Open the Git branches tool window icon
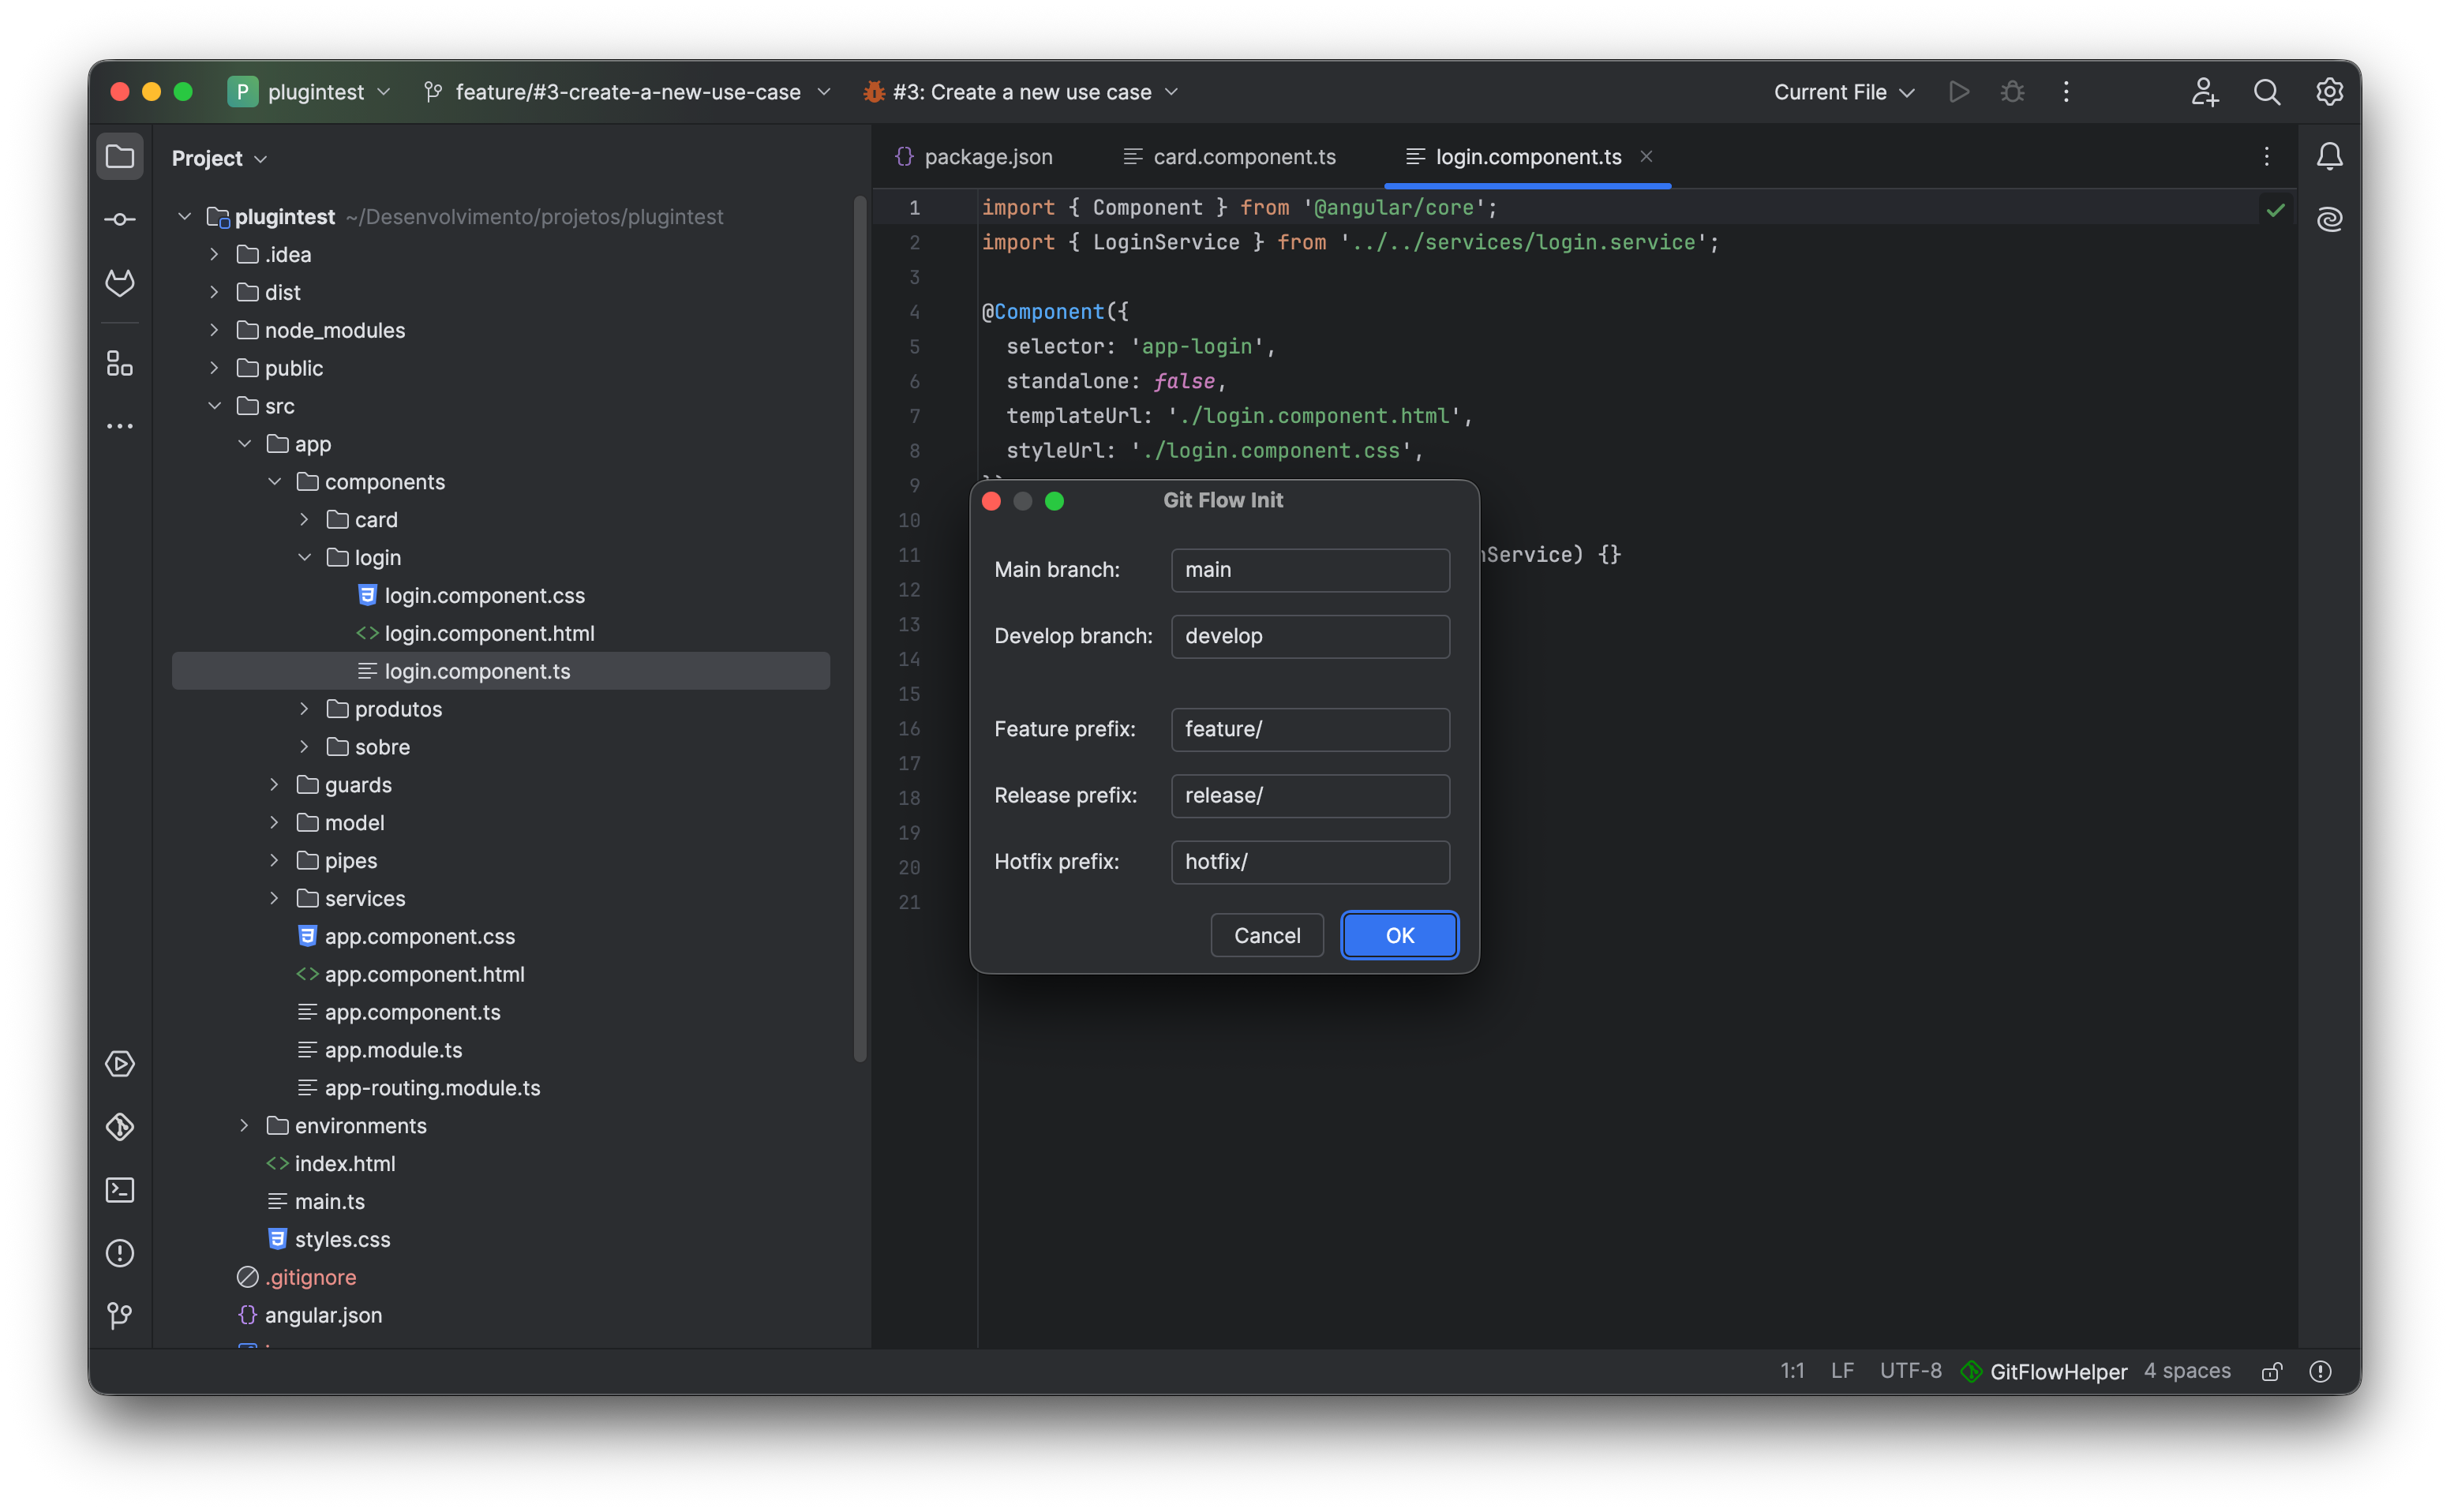The image size is (2450, 1512). (x=120, y=1315)
